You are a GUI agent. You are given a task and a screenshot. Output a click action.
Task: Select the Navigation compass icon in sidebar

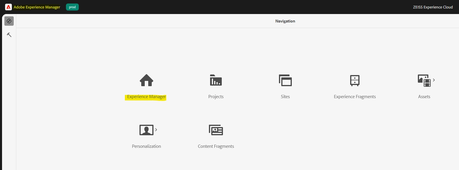[9, 21]
